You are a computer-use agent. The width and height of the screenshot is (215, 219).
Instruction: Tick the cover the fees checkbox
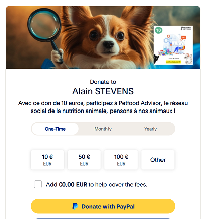pos(38,184)
